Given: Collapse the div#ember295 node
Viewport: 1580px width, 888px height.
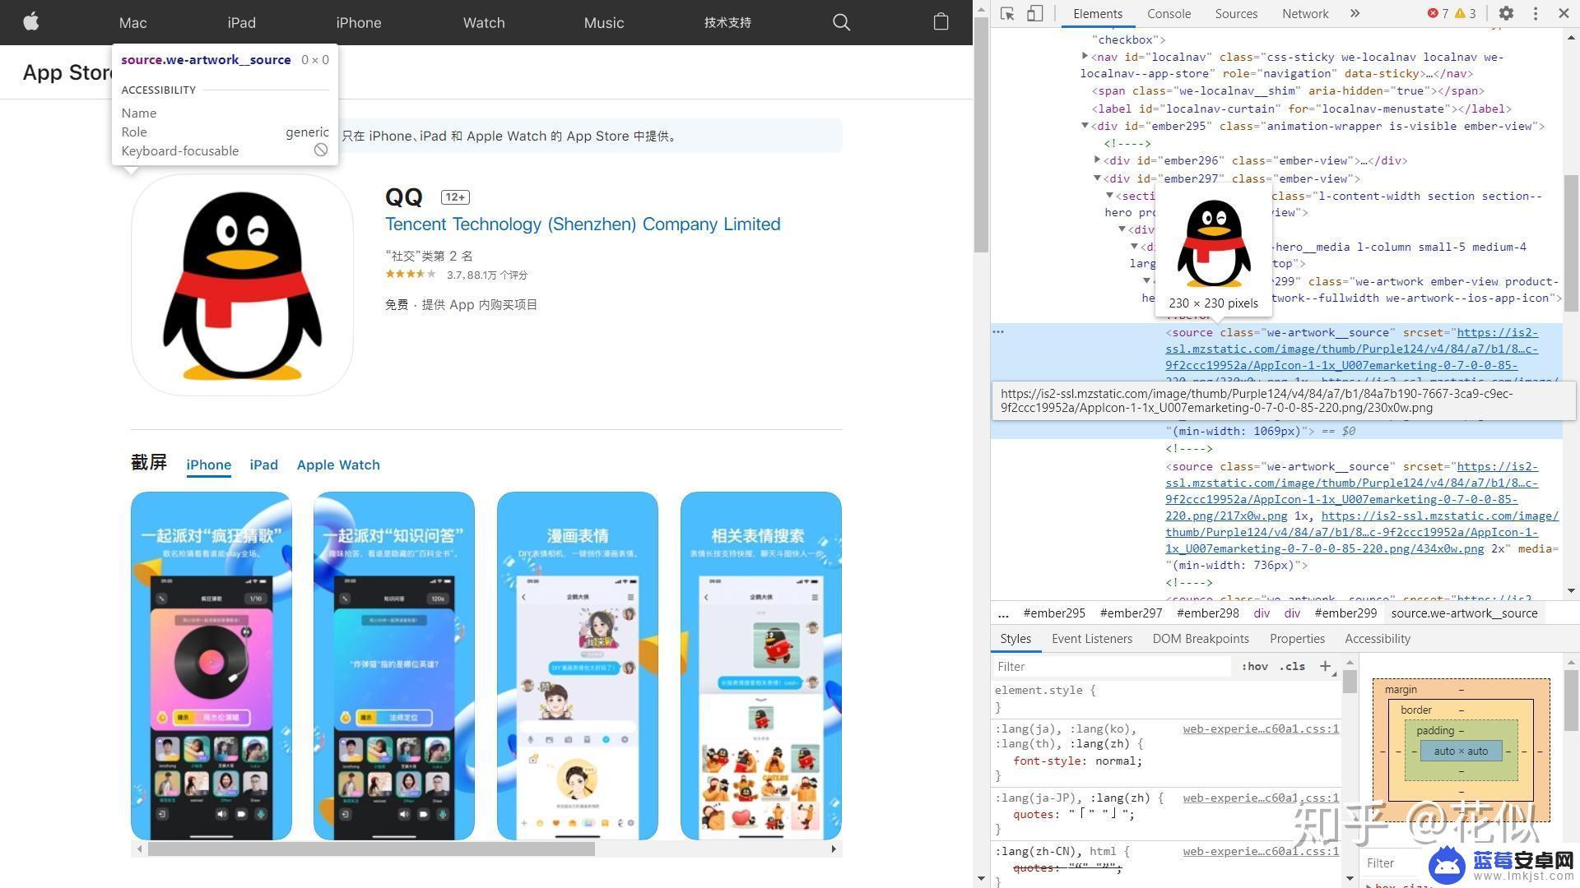Looking at the screenshot, I should [x=1085, y=126].
